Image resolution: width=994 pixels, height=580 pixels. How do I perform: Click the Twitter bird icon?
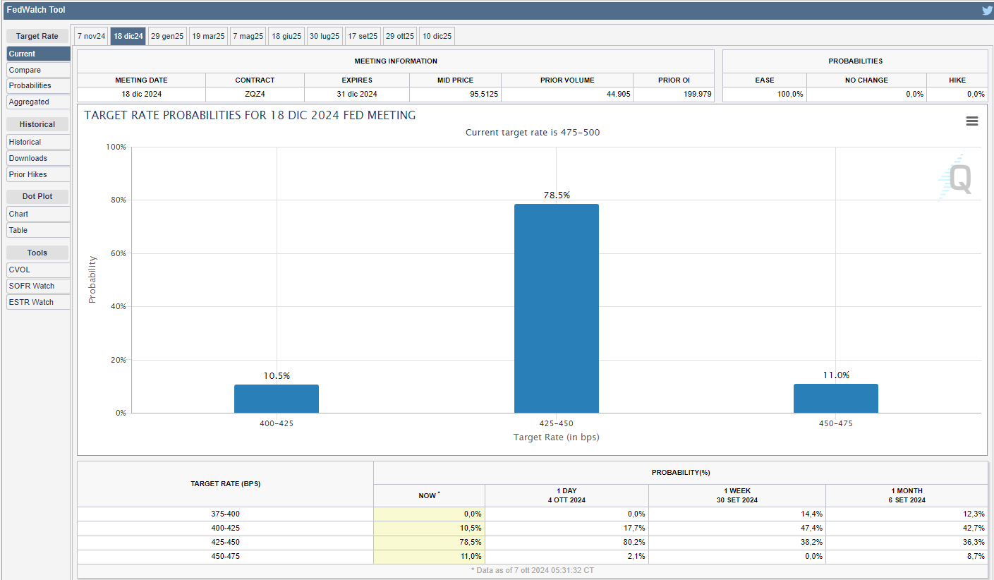coord(986,11)
